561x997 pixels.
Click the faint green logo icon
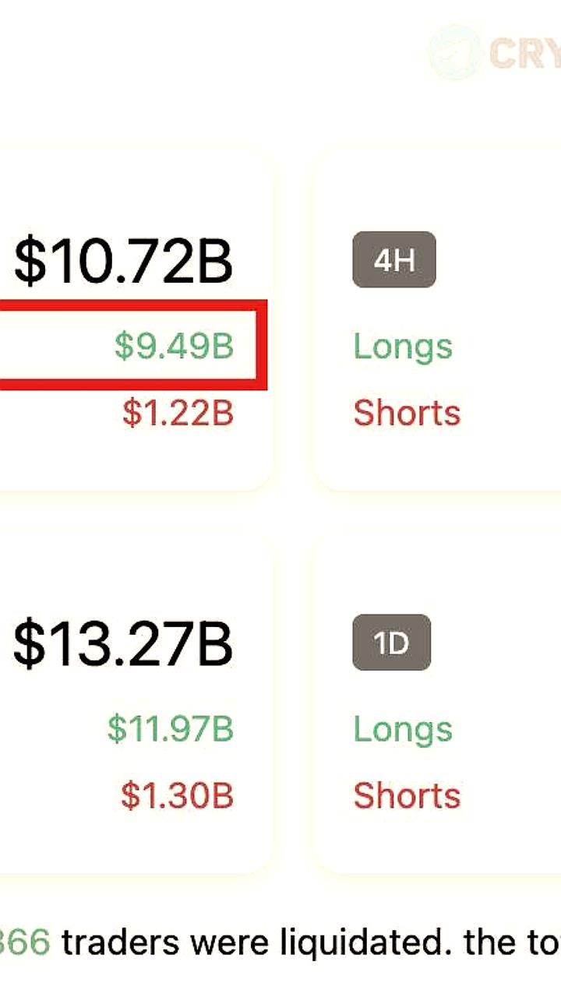pyautogui.click(x=454, y=52)
